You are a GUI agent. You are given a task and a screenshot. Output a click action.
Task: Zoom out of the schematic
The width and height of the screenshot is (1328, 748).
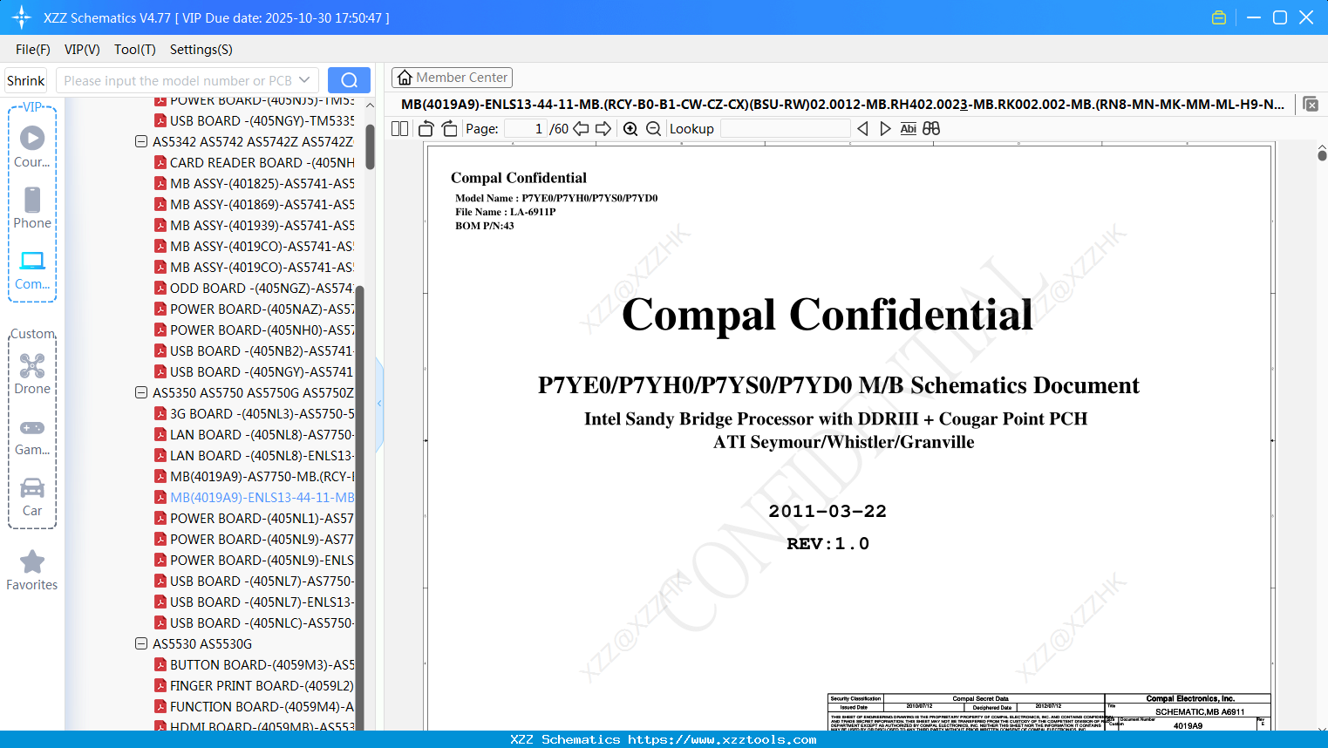click(654, 129)
